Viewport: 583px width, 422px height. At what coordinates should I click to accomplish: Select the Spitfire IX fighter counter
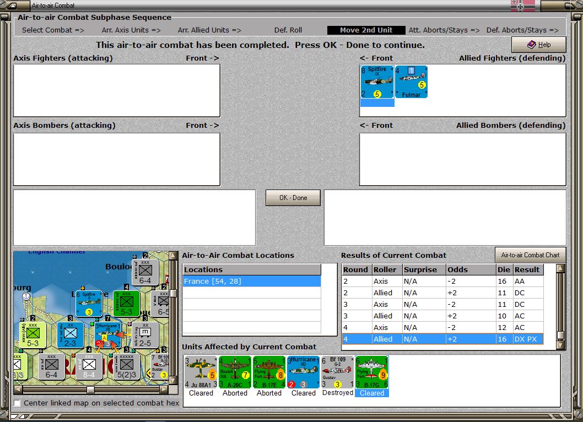click(x=377, y=82)
